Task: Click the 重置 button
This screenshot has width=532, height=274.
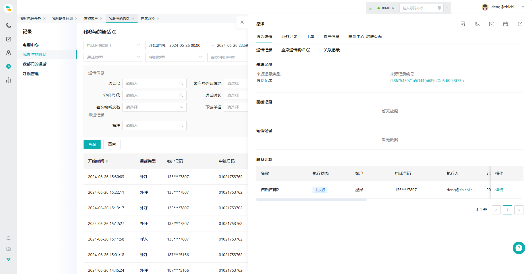Action: tap(112, 144)
